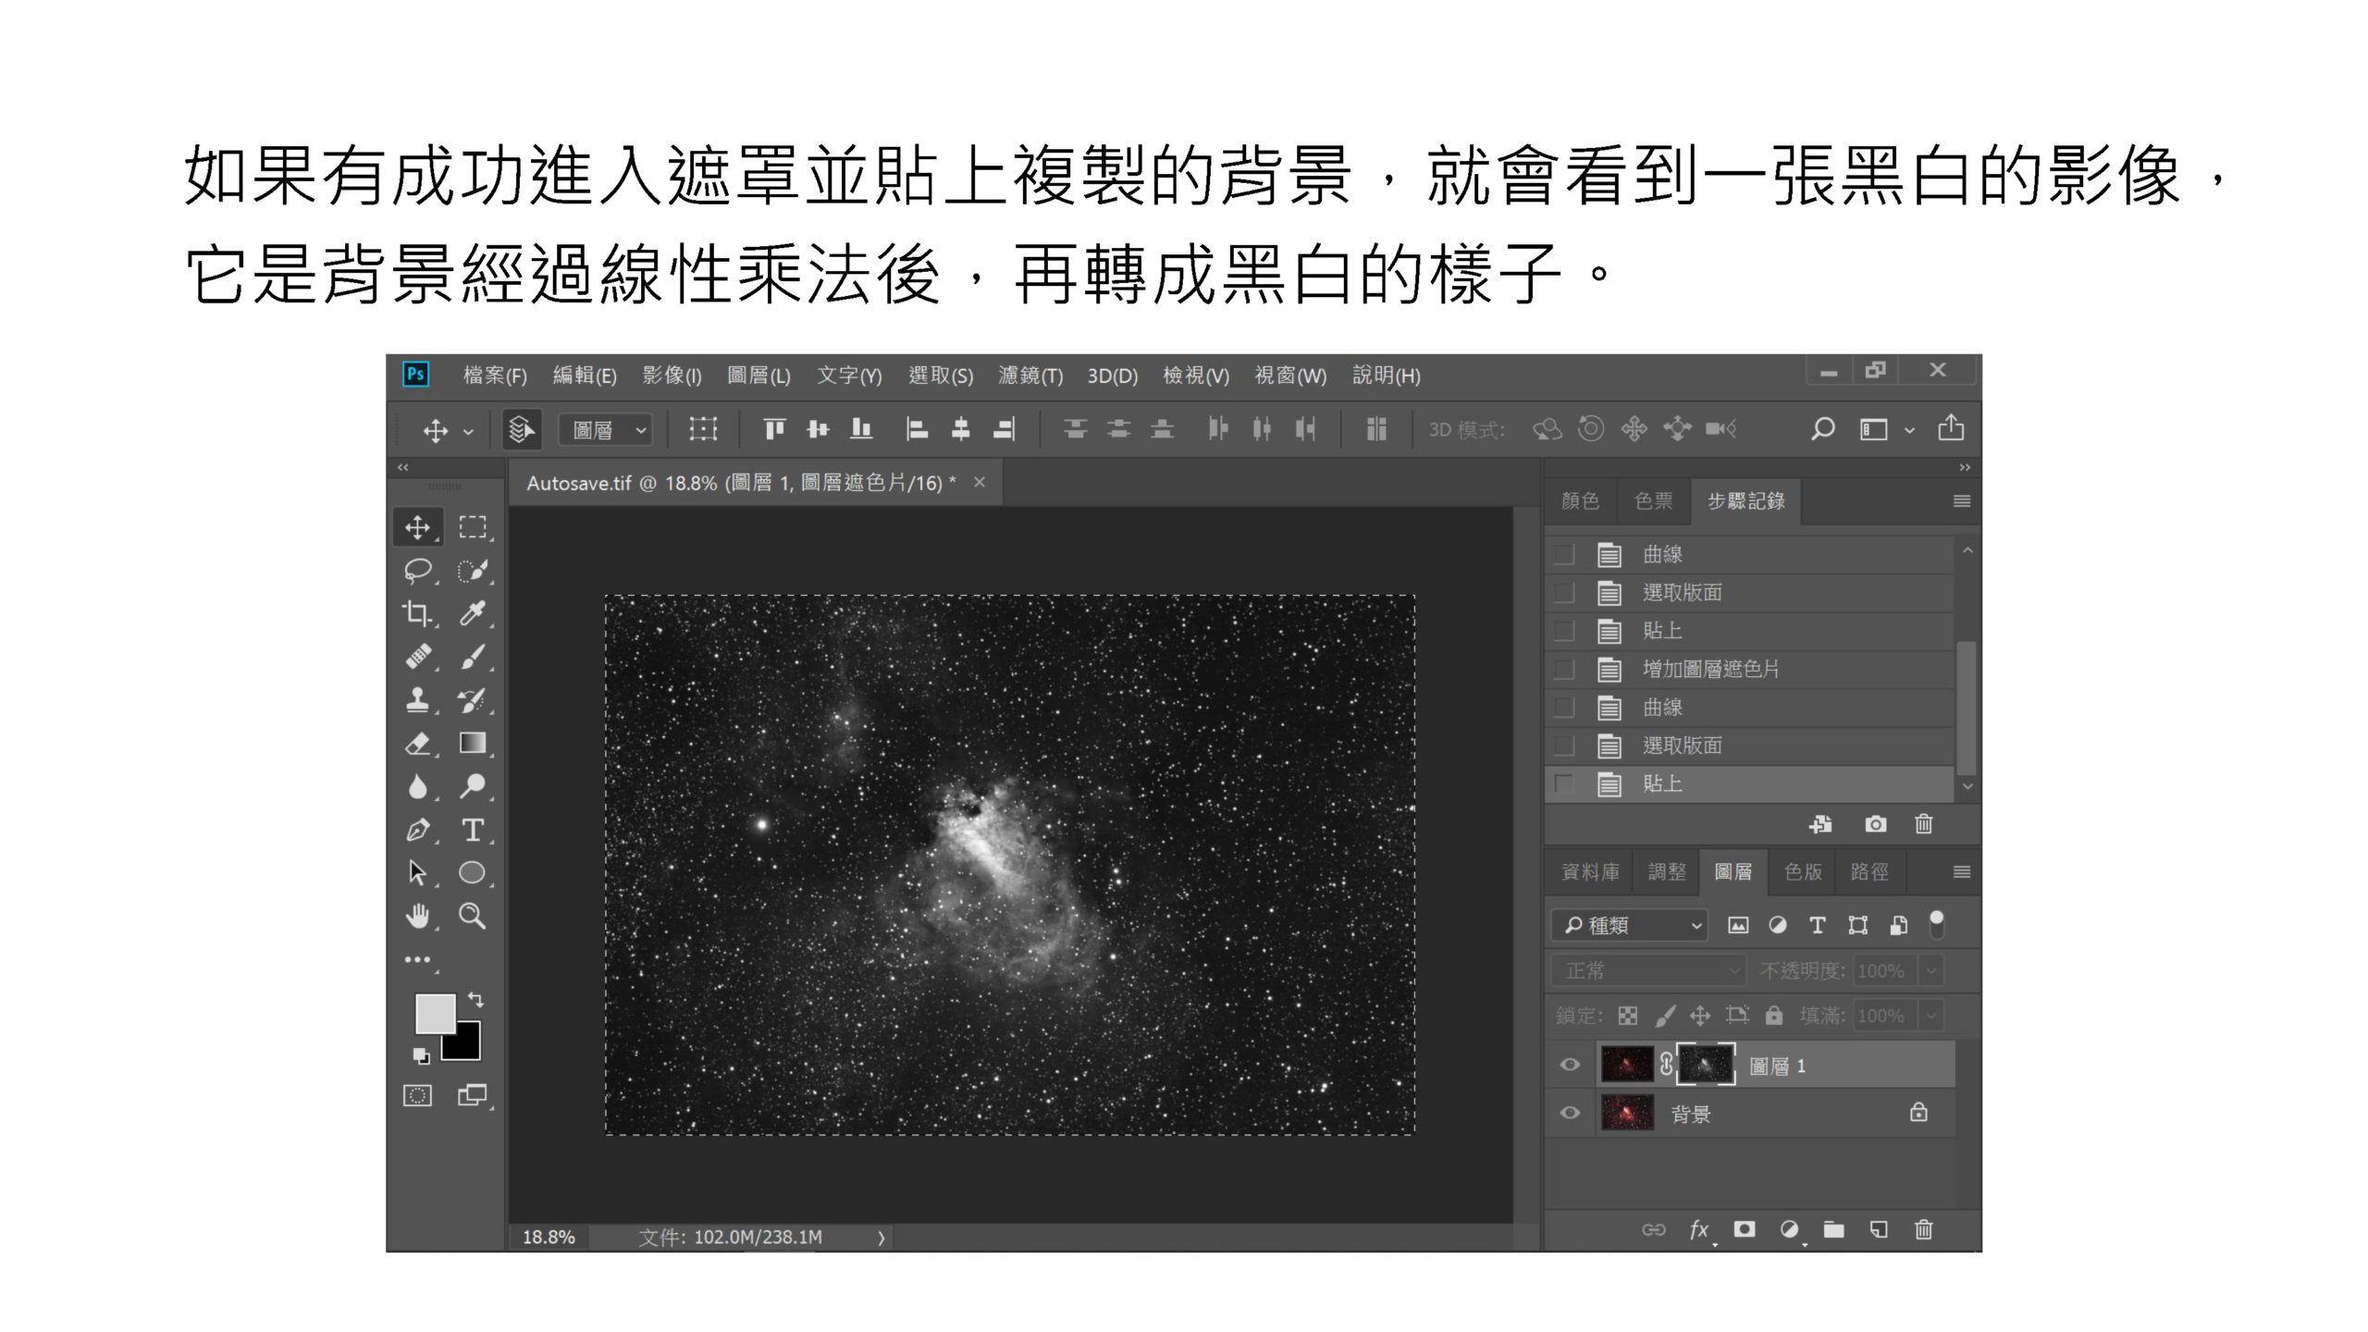Add a layer mask from the Layers panel
The width and height of the screenshot is (2368, 1332).
point(1744,1229)
